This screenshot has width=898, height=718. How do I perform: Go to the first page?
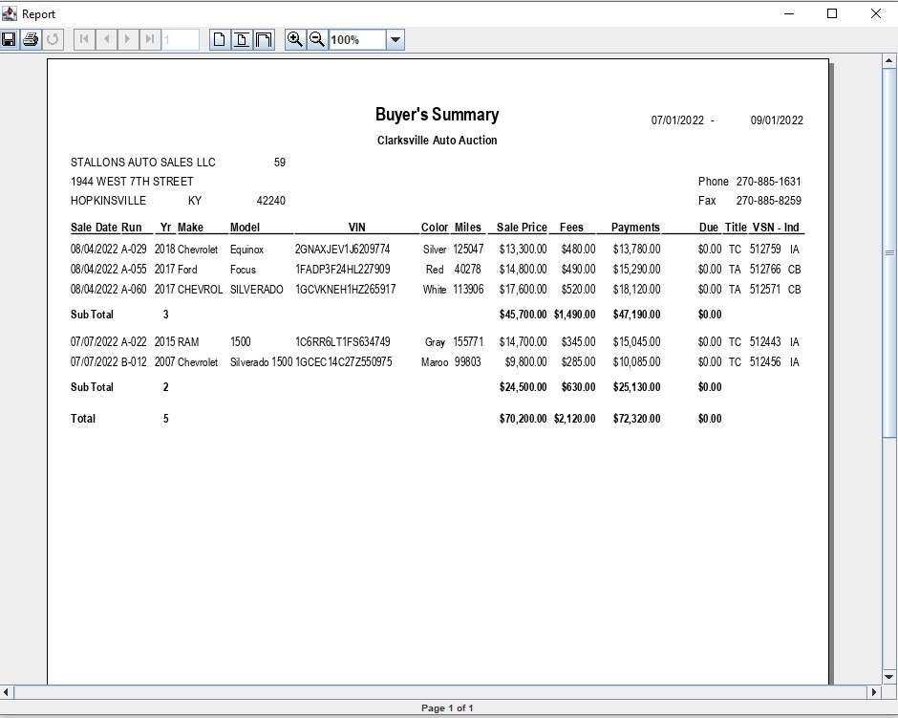[x=84, y=39]
